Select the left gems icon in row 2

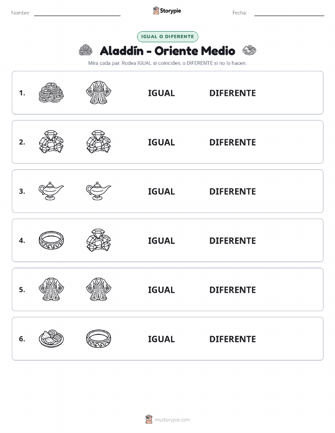51,142
